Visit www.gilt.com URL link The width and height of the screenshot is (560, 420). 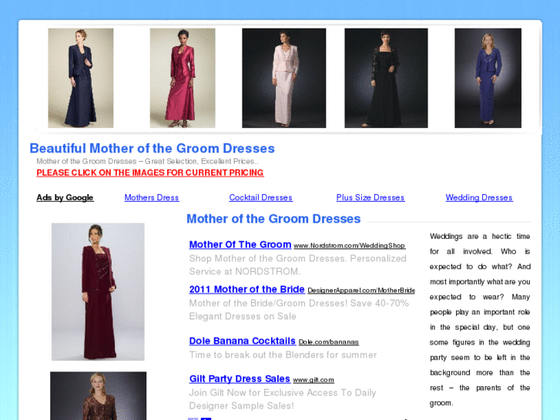click(x=314, y=380)
